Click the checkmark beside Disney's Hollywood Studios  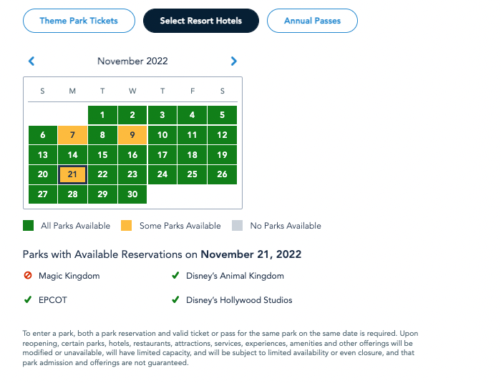[175, 300]
